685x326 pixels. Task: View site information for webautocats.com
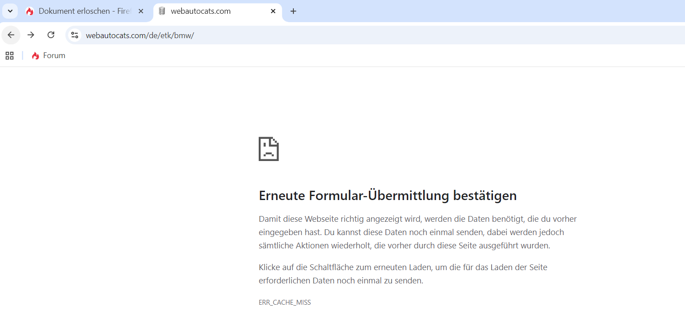[x=75, y=35]
